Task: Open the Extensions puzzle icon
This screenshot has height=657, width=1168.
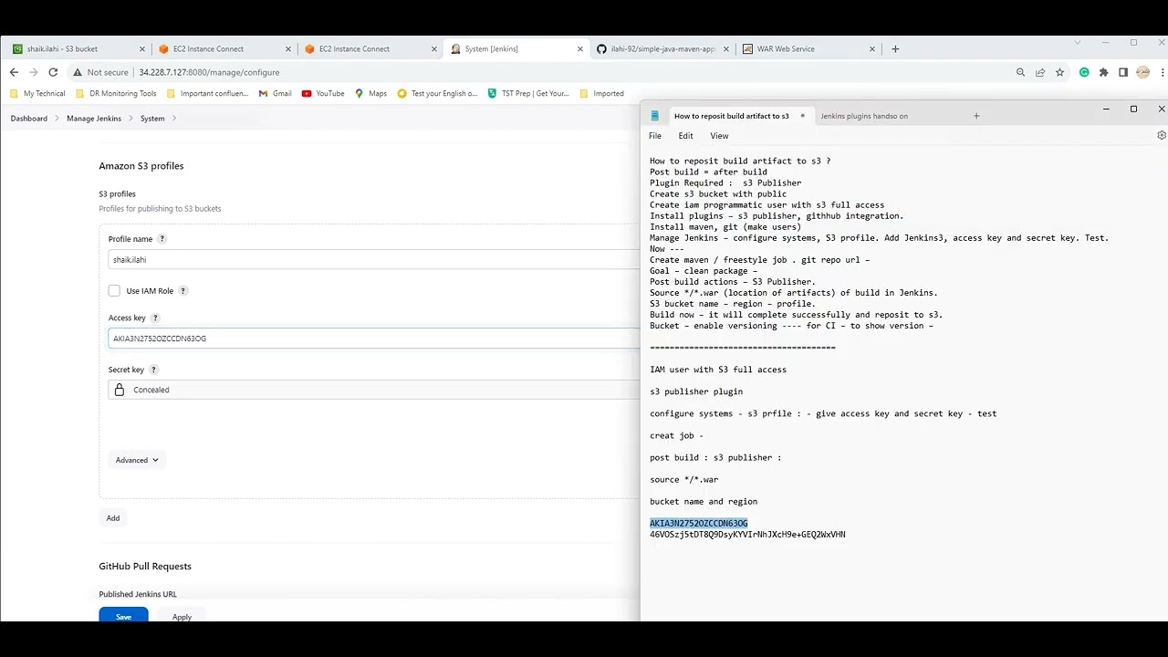Action: pos(1103,72)
